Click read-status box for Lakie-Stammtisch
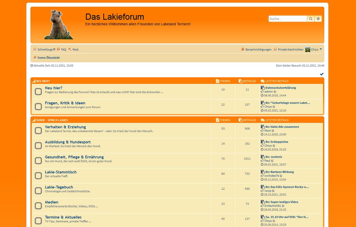This screenshot has height=227, width=356. (x=38, y=176)
